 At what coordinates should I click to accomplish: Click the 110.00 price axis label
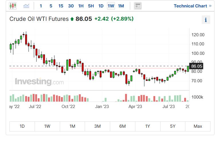pyautogui.click(x=198, y=44)
